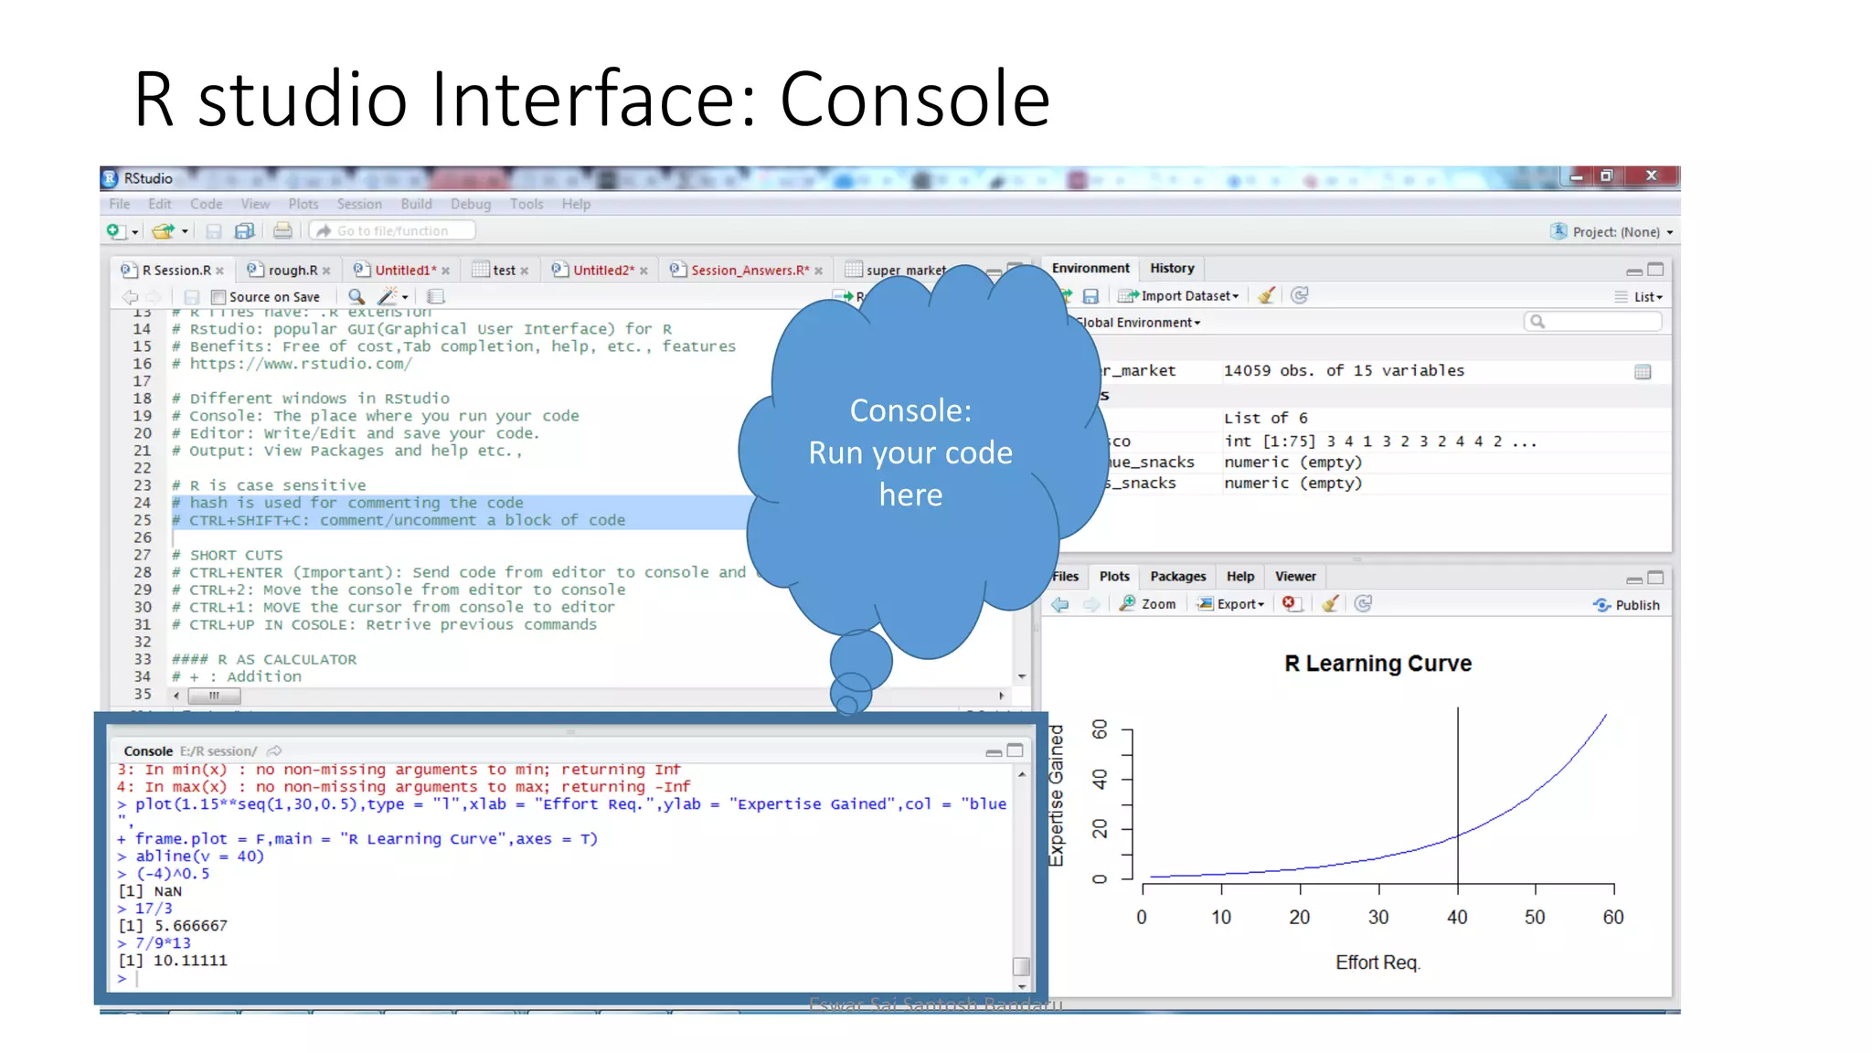Open the Project: (None) dropdown
The width and height of the screenshot is (1872, 1053).
tap(1613, 232)
